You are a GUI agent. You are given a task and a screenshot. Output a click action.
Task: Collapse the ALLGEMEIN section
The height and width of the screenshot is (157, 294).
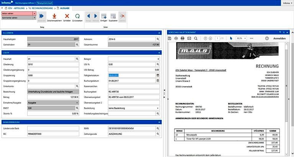click(159, 33)
